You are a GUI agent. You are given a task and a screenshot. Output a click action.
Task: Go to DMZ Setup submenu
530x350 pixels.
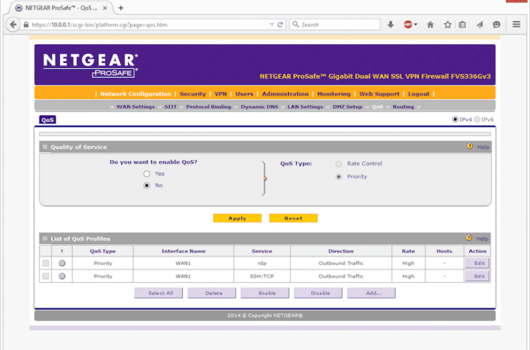[347, 106]
